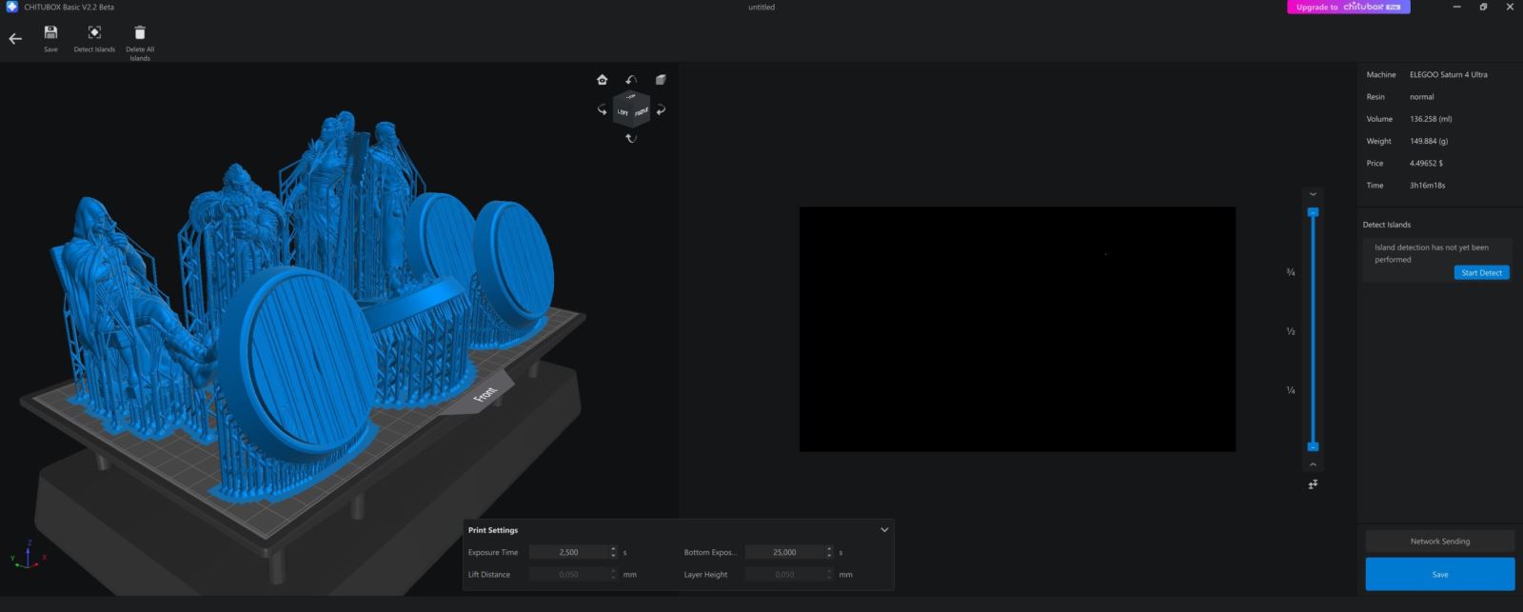Click the 'Front' label on build plate
The image size is (1523, 612).
485,393
